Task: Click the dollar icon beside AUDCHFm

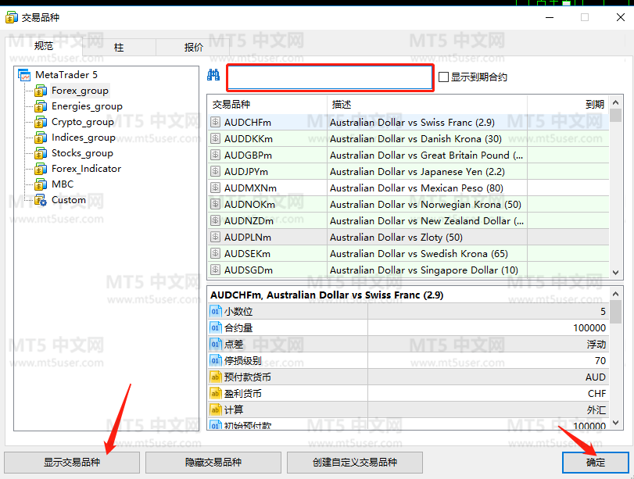Action: [216, 122]
